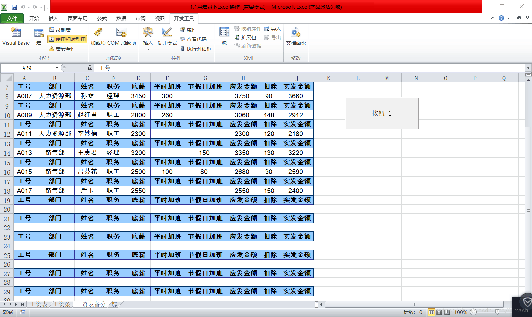Click 导入 XML import
The image size is (532, 317).
(x=272, y=29)
